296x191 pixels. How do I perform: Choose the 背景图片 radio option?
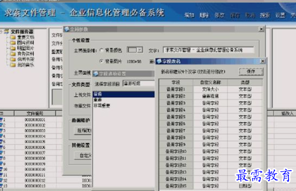pyautogui.click(x=101, y=61)
